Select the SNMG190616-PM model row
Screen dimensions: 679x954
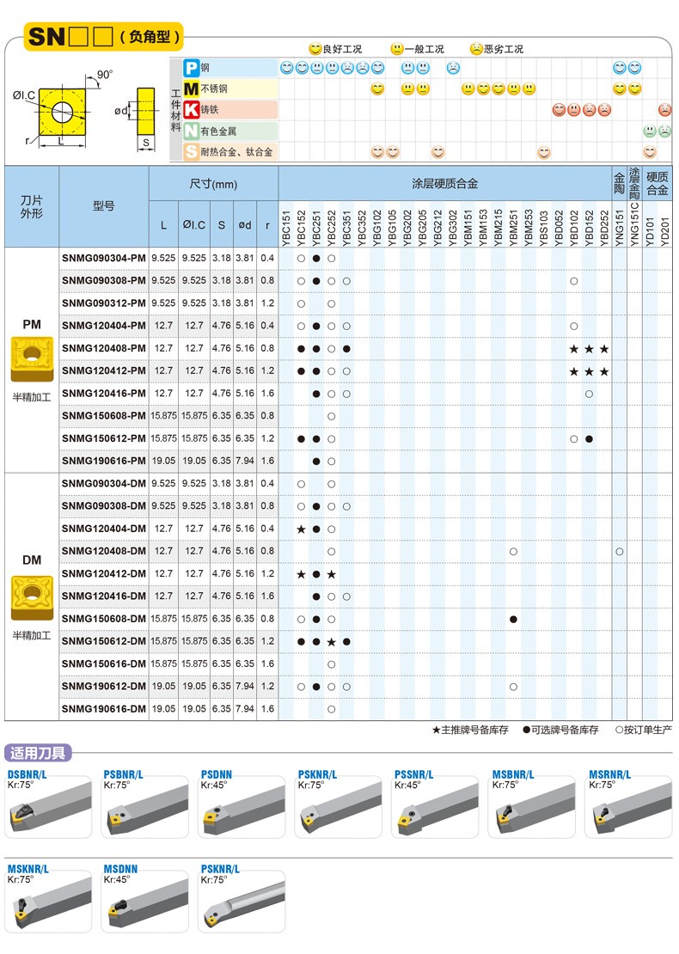365,461
